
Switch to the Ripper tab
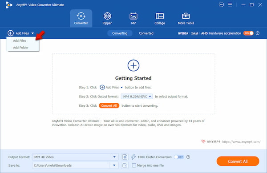point(107,18)
